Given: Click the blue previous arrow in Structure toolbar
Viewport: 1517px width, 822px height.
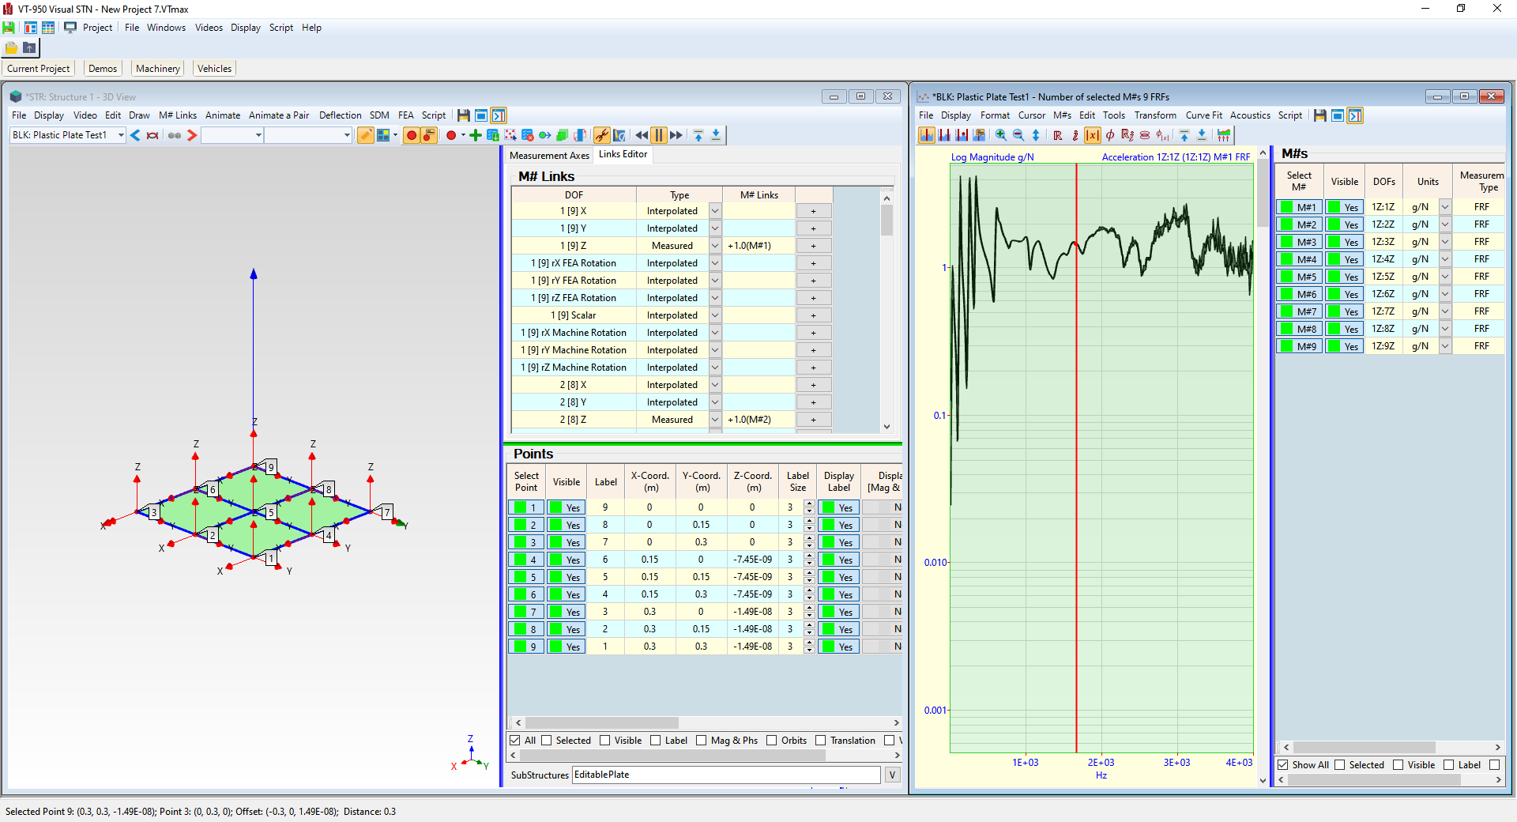Looking at the screenshot, I should pyautogui.click(x=135, y=135).
